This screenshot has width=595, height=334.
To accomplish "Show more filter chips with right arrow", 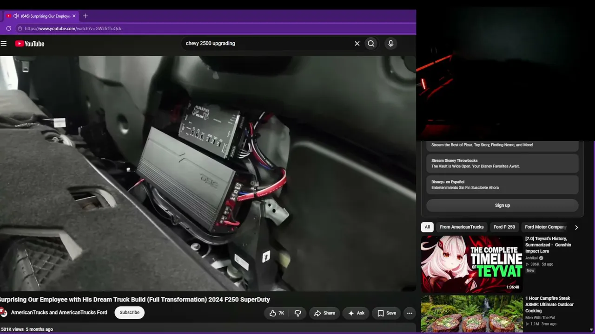I will [576, 227].
